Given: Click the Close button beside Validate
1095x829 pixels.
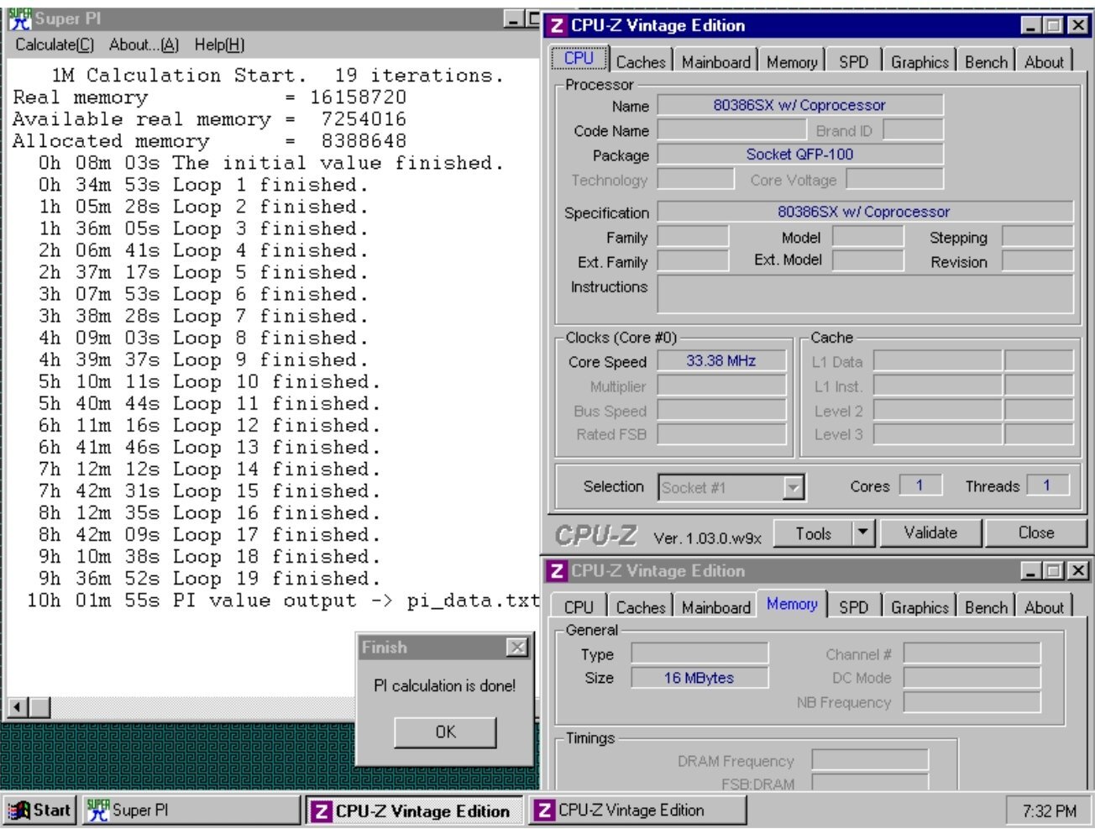Looking at the screenshot, I should 1036,533.
